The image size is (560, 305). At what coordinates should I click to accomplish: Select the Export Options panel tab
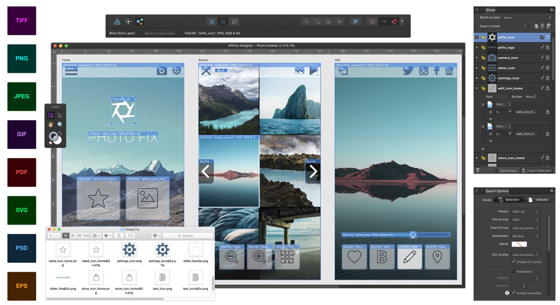497,191
